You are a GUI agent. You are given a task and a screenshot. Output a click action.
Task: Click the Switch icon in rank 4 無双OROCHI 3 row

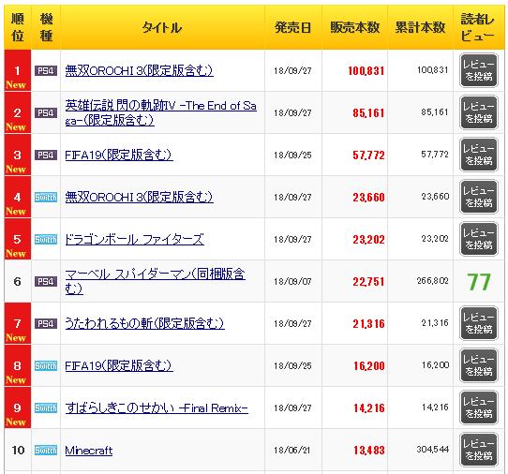click(x=46, y=197)
